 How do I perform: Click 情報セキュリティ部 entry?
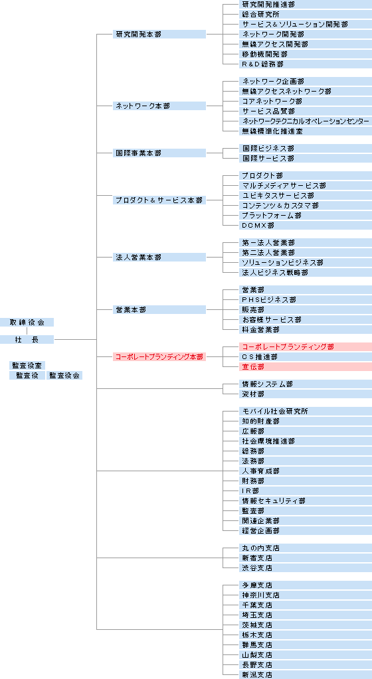click(x=306, y=502)
